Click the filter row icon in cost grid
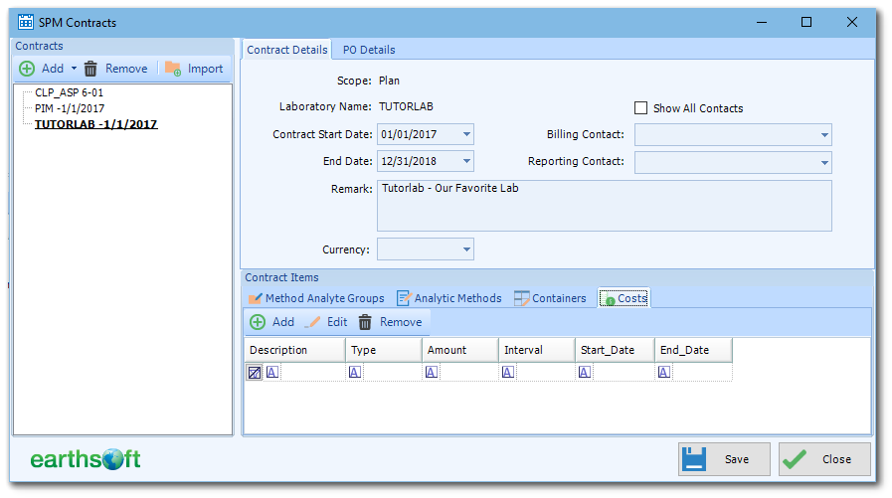The width and height of the screenshot is (892, 498). tap(255, 373)
